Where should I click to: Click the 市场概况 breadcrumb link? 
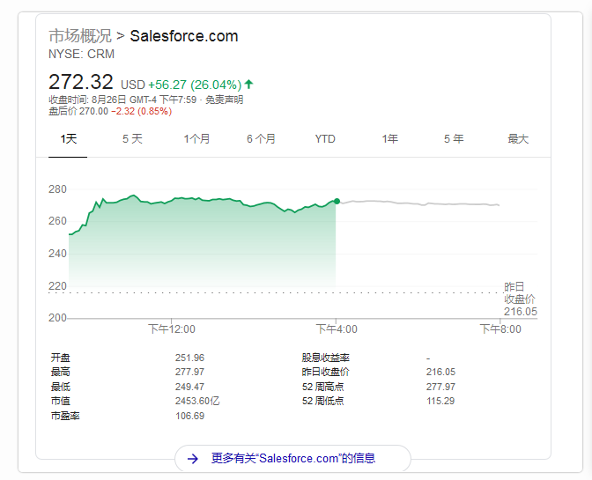pyautogui.click(x=80, y=36)
